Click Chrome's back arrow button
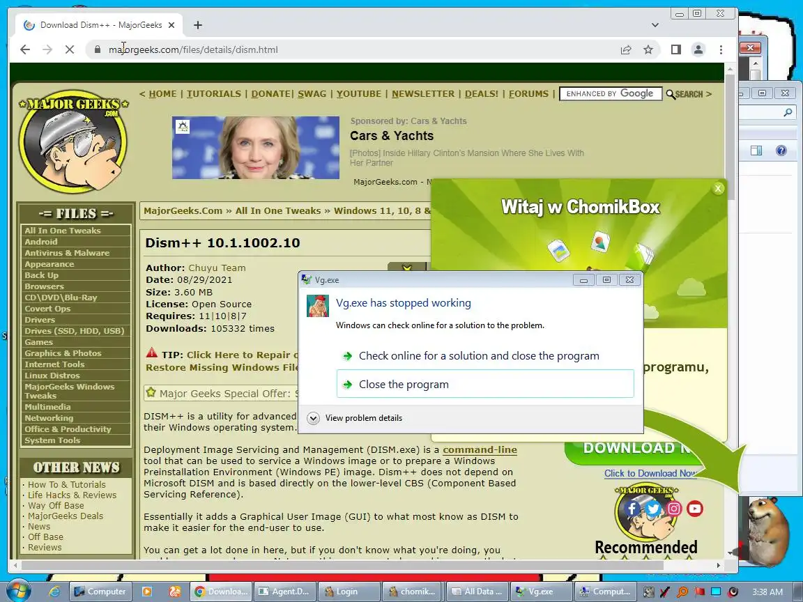Image resolution: width=803 pixels, height=602 pixels. tap(24, 49)
